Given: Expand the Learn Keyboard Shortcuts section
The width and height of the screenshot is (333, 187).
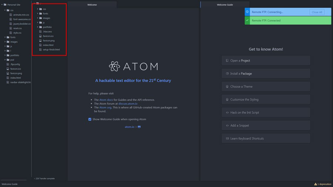Looking at the screenshot, I should (266, 139).
